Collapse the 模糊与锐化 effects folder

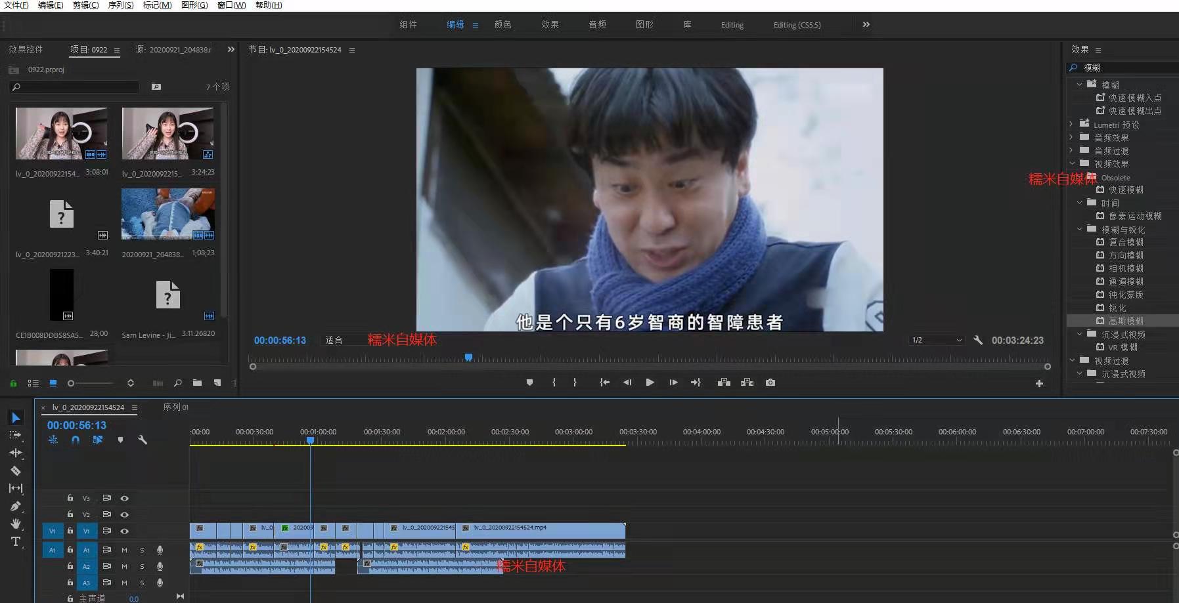point(1080,229)
